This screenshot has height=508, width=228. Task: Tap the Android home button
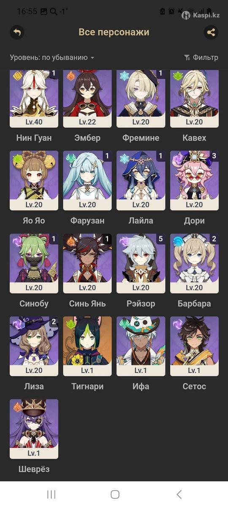(x=115, y=494)
